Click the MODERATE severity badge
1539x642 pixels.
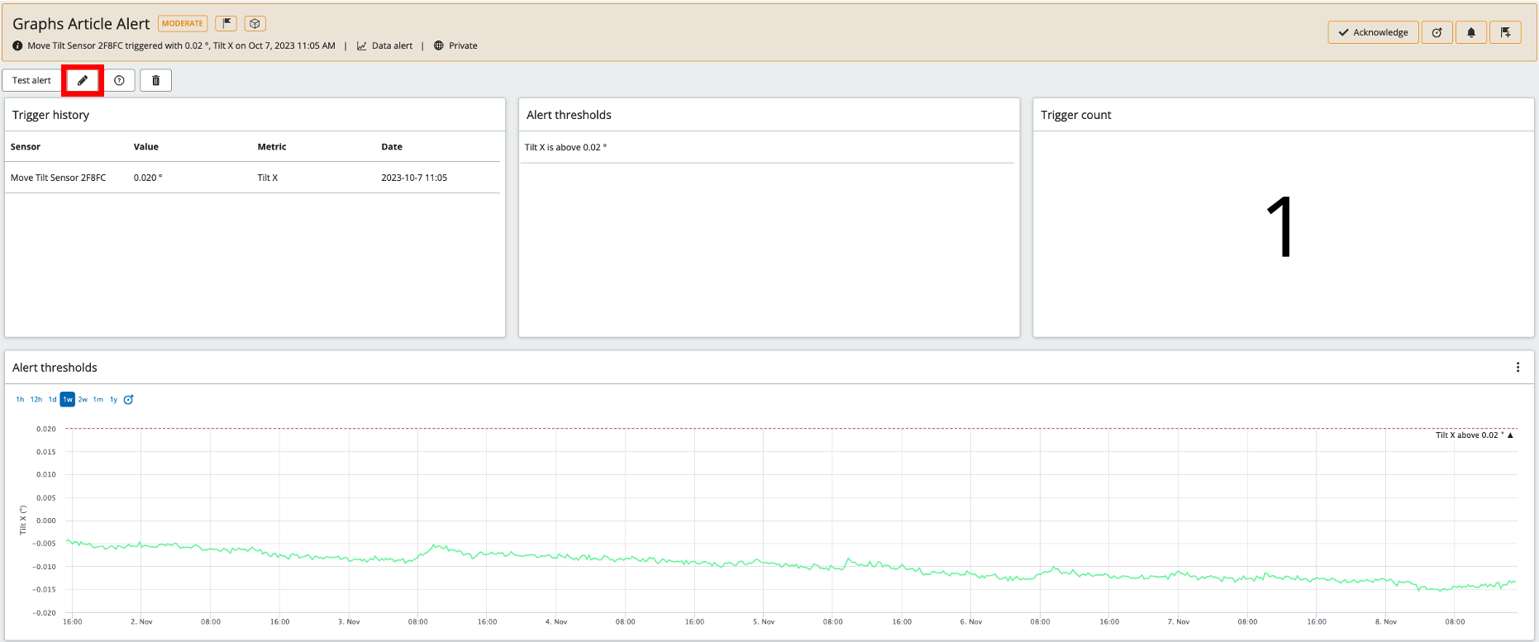pos(182,23)
